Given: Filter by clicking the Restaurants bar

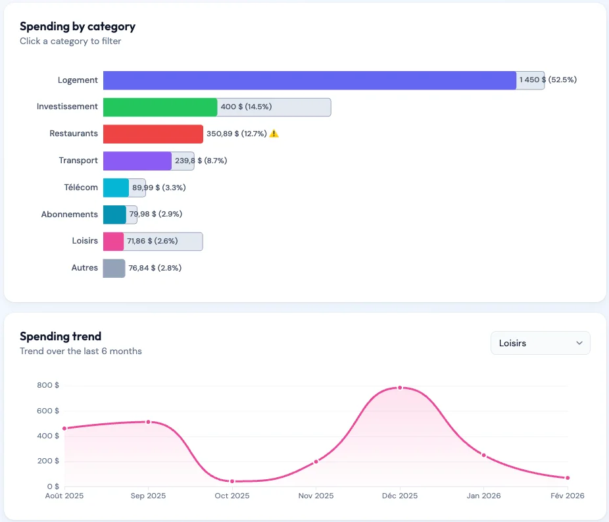Looking at the screenshot, I should point(153,134).
